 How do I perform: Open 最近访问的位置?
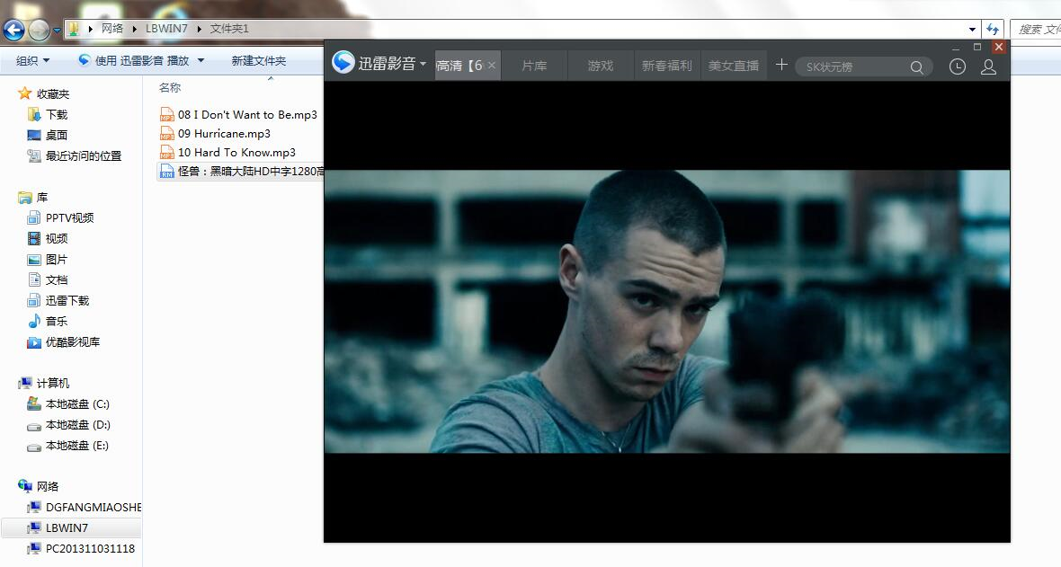click(x=84, y=155)
